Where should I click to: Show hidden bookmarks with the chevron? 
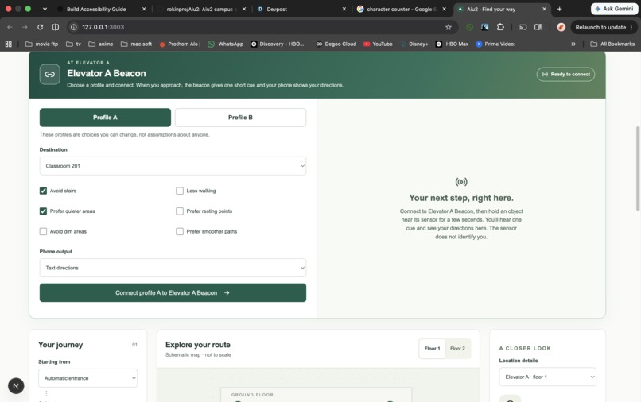click(573, 44)
